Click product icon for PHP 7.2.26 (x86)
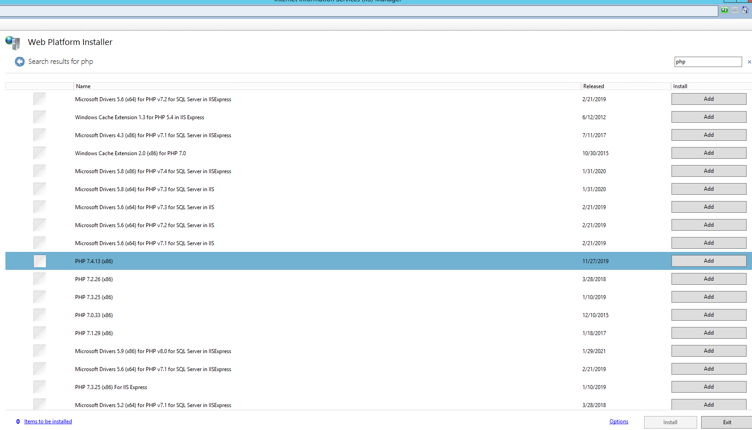 tap(40, 279)
